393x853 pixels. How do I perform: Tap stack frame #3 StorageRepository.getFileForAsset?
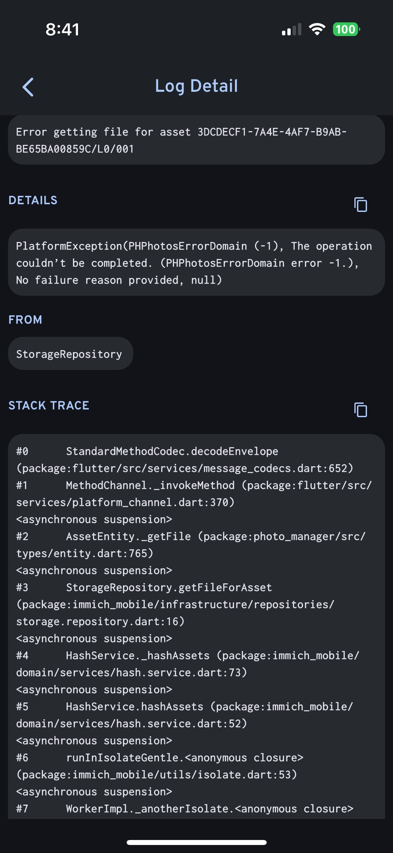point(169,588)
